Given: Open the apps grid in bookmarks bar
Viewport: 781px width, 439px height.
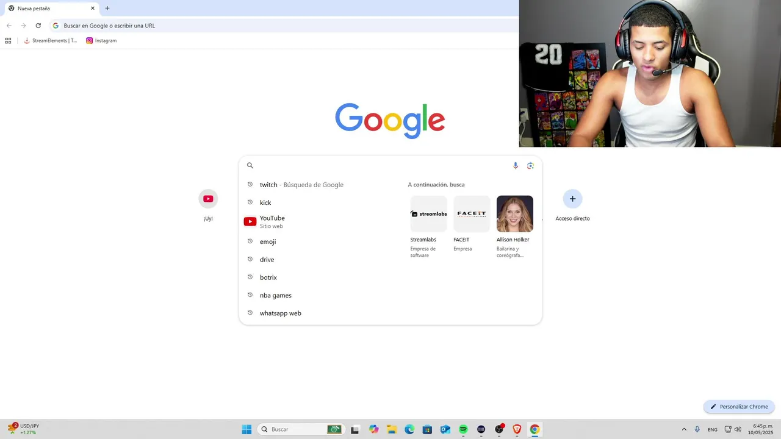Looking at the screenshot, I should 8,41.
